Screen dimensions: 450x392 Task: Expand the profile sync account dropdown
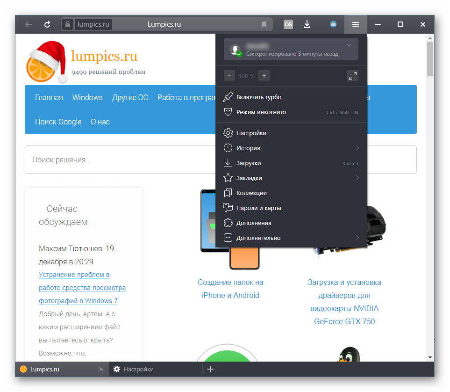pyautogui.click(x=349, y=45)
